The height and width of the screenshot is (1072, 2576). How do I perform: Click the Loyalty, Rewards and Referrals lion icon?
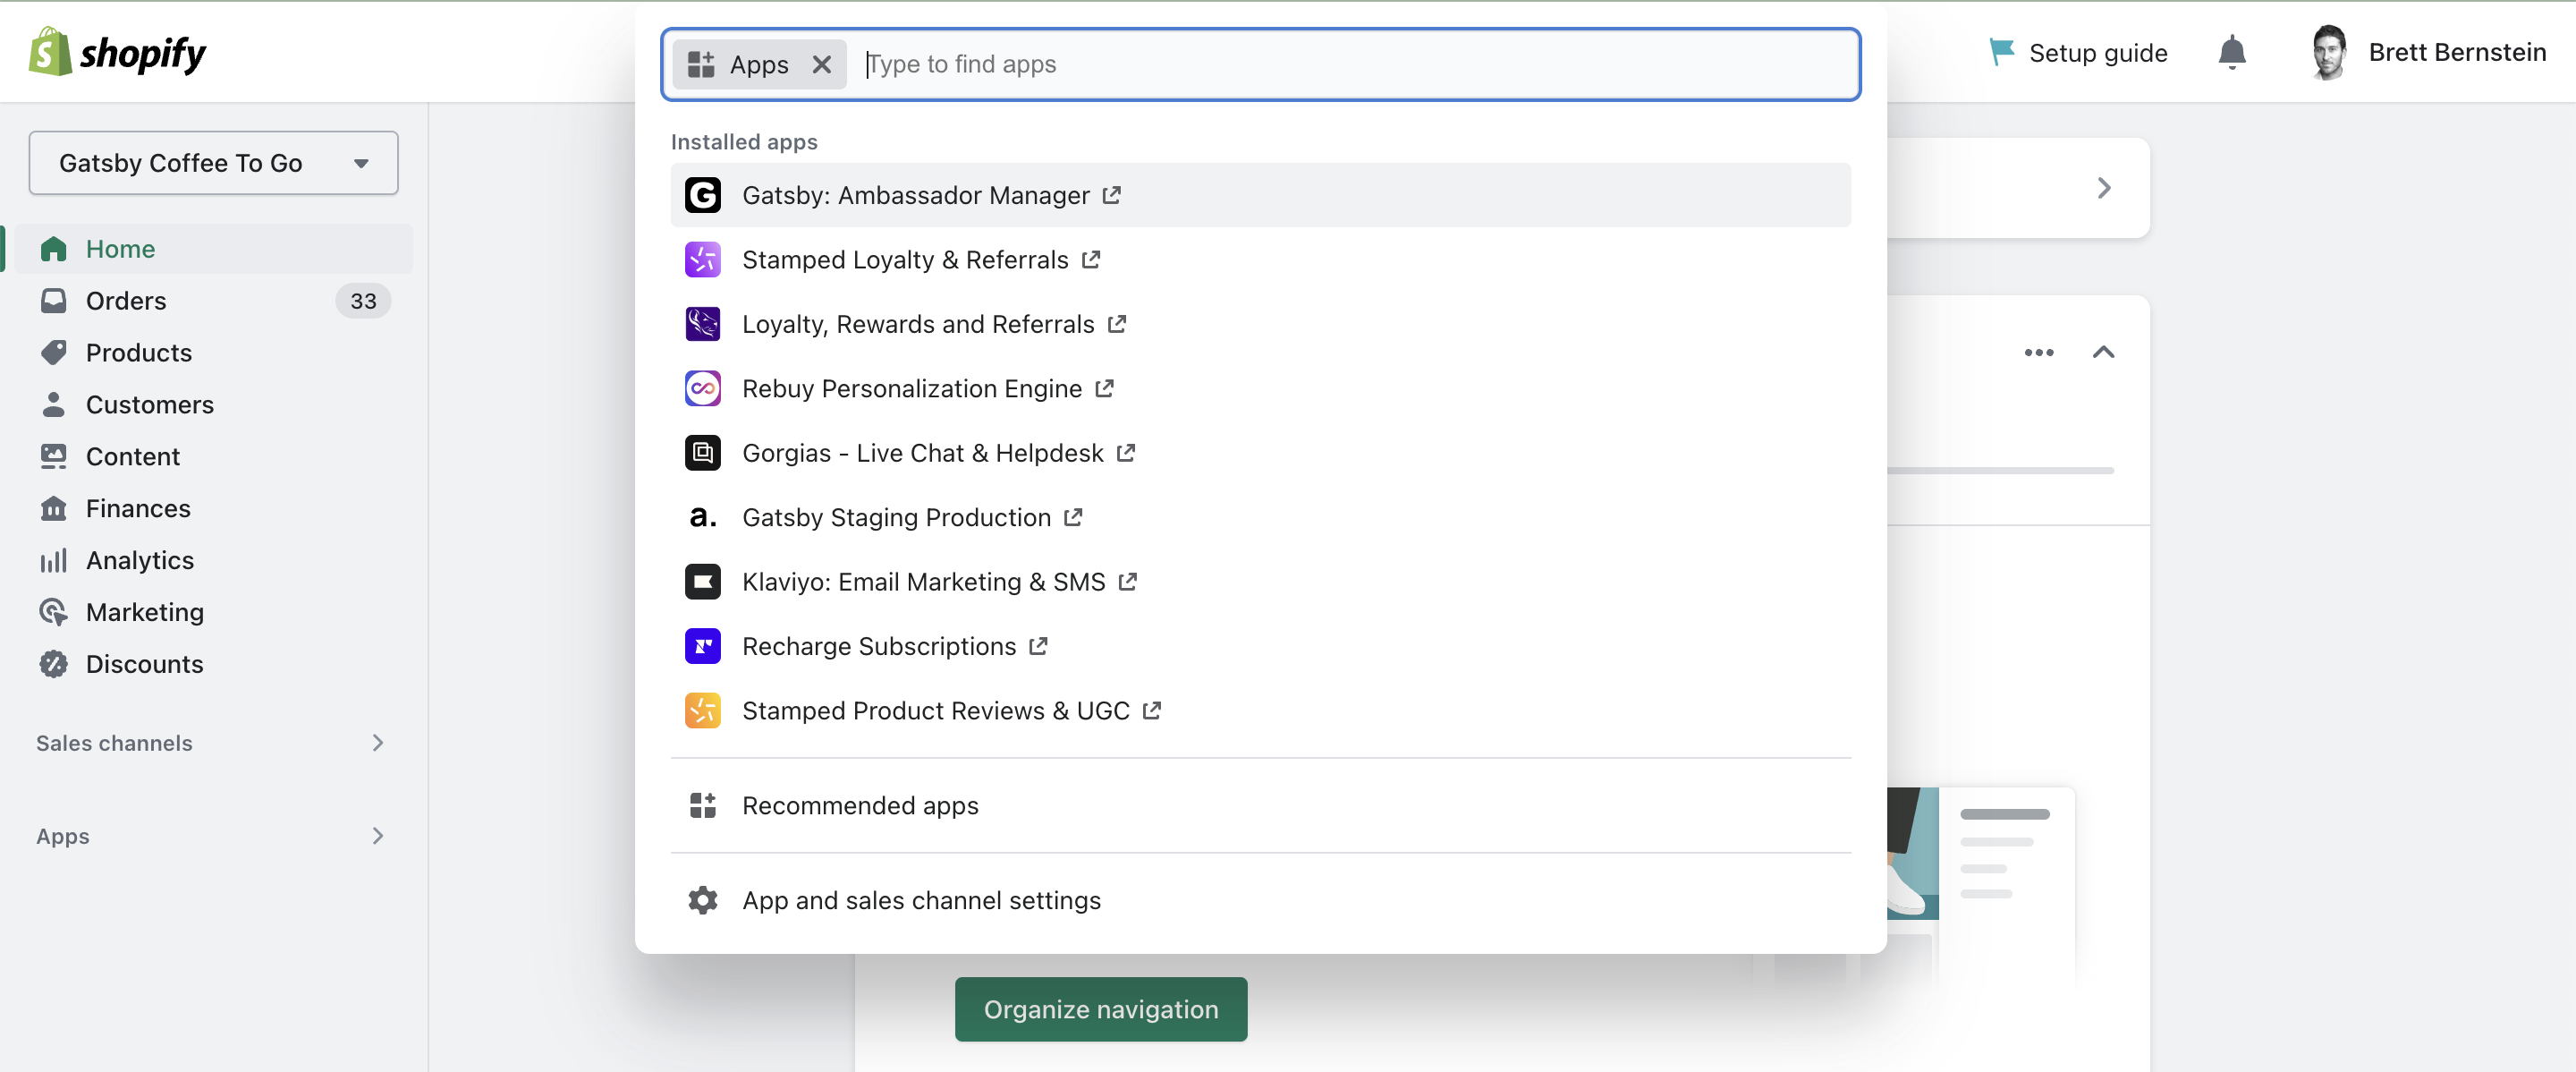click(x=702, y=324)
